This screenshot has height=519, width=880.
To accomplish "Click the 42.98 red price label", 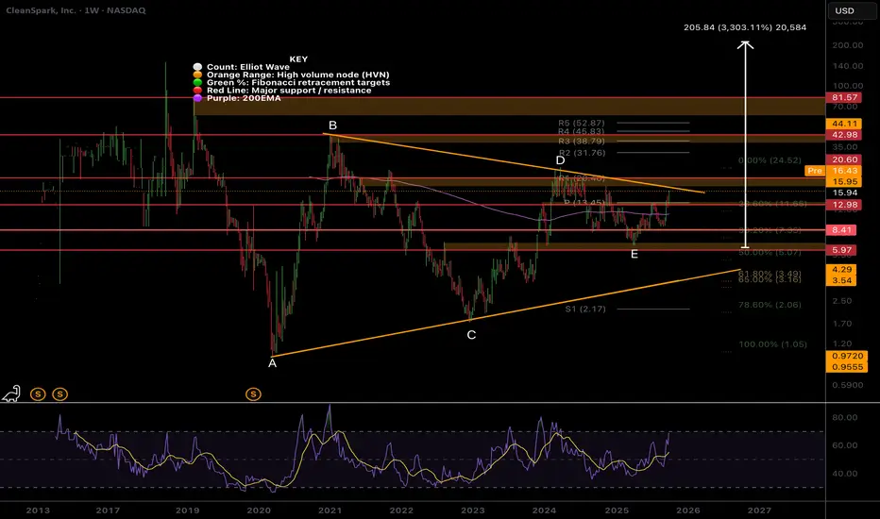I will [x=844, y=135].
